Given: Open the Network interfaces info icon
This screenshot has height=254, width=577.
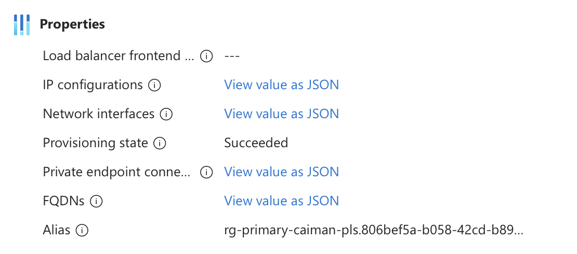Looking at the screenshot, I should [x=166, y=114].
